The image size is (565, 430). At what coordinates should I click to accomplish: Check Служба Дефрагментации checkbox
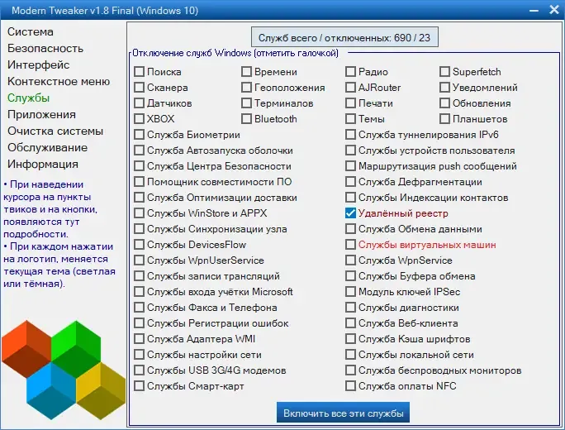click(x=350, y=181)
